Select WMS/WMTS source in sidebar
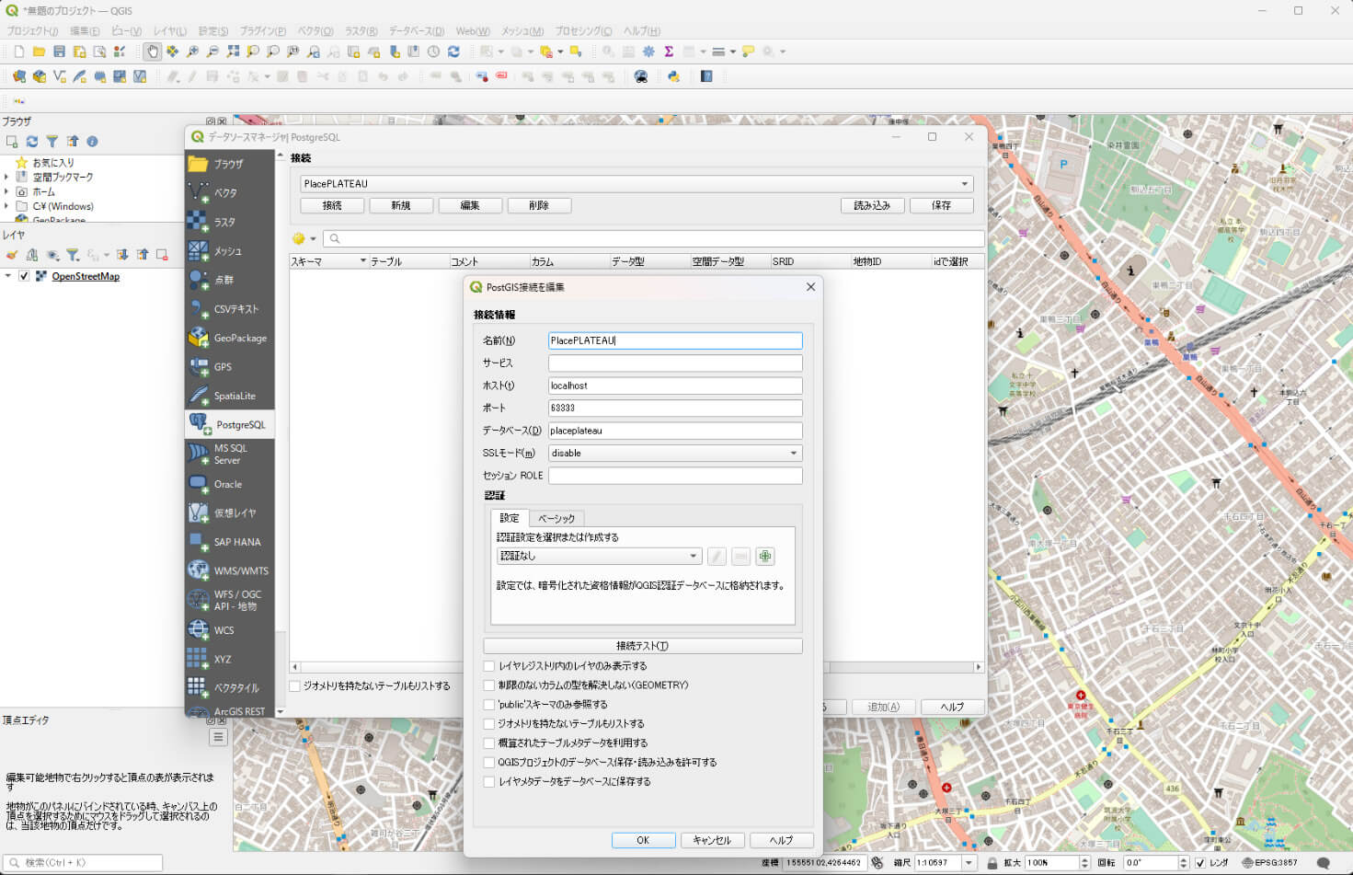 click(230, 570)
